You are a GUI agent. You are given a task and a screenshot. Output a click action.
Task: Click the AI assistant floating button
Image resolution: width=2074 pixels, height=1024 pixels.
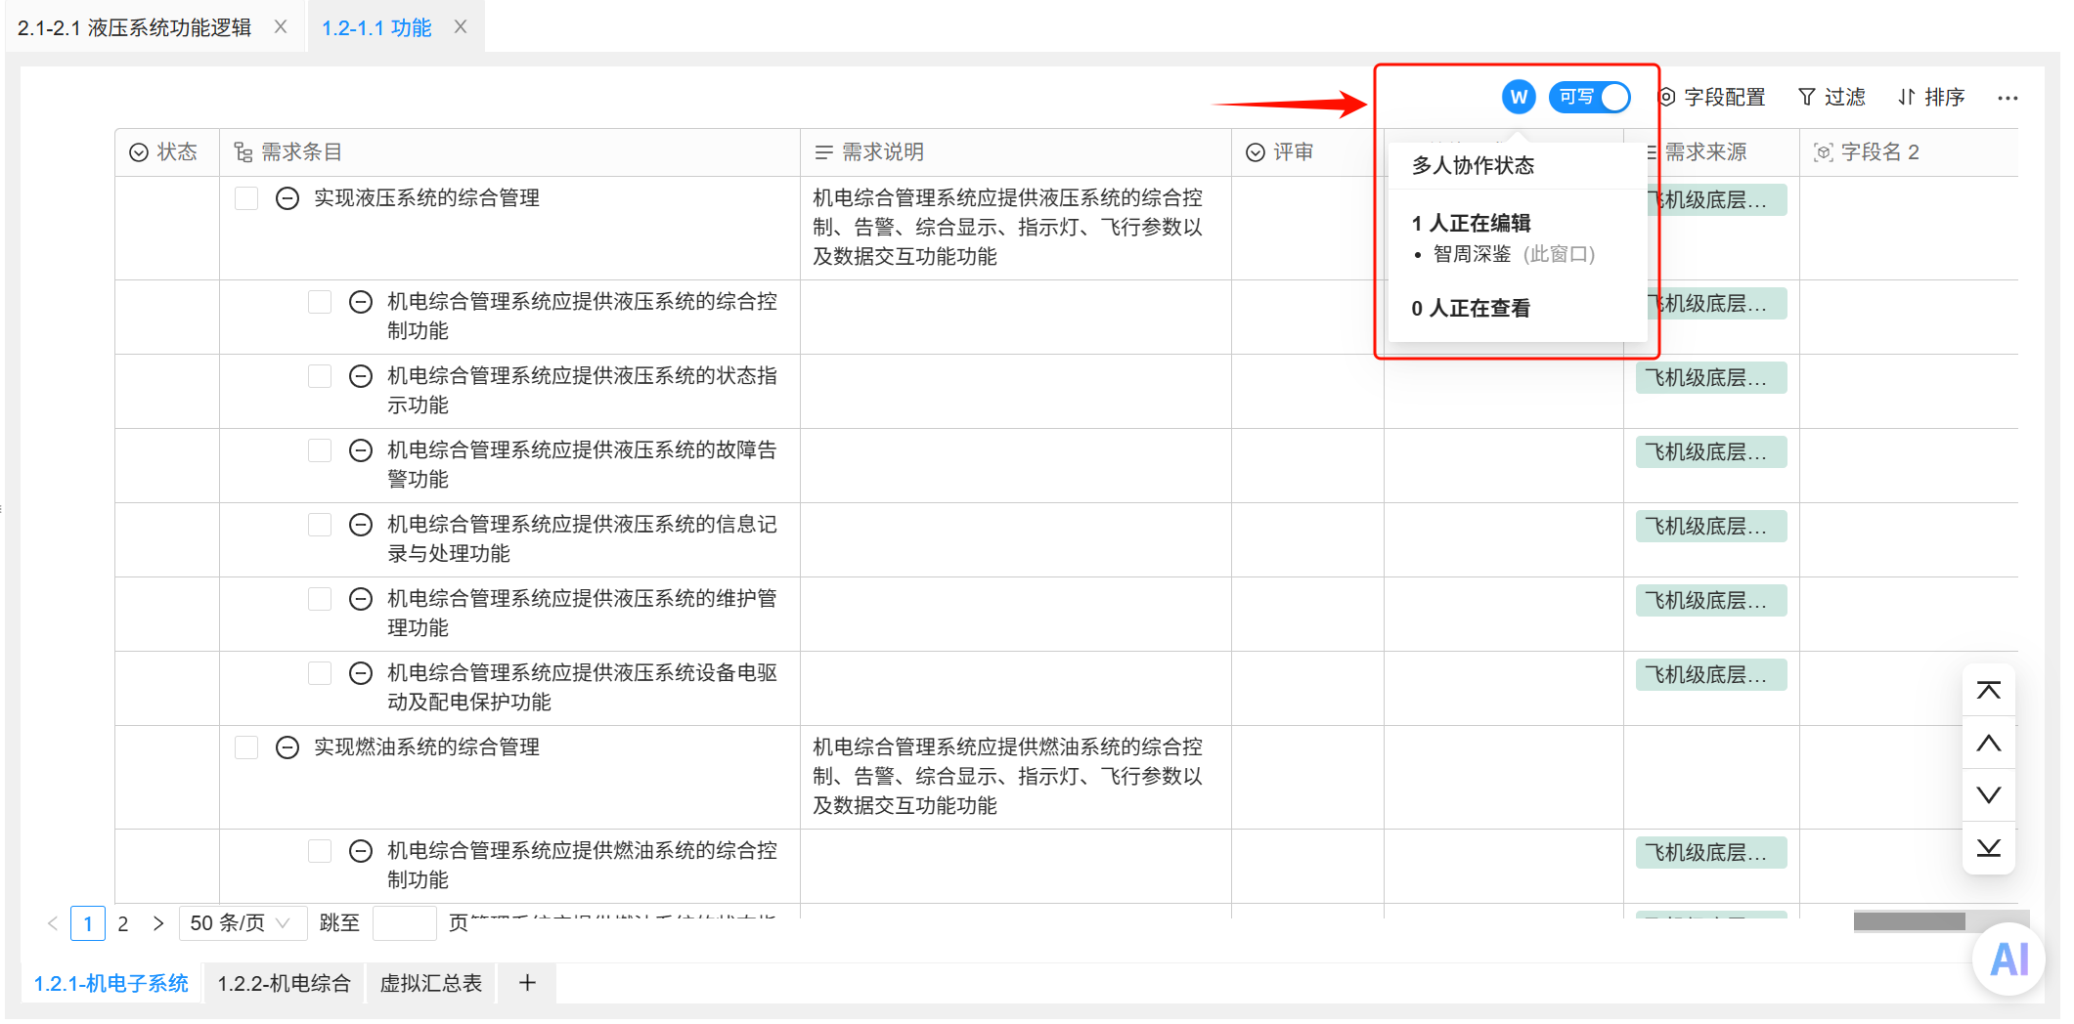pyautogui.click(x=2009, y=959)
